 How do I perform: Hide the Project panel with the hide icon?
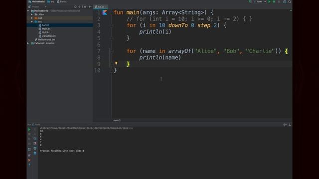(90, 6)
